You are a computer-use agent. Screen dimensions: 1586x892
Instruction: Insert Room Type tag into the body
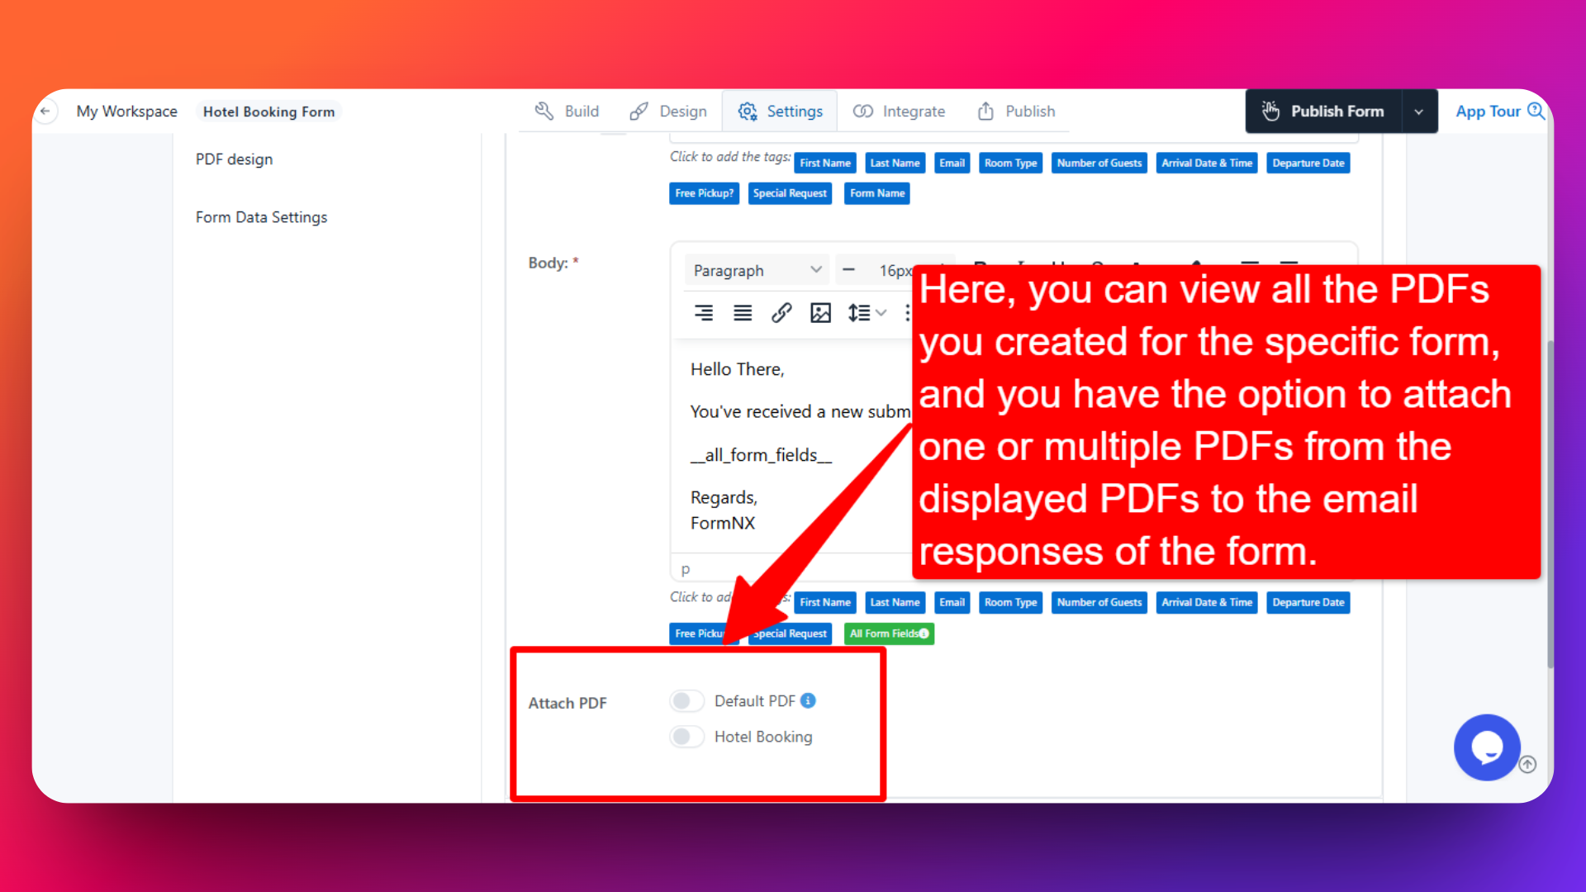(1010, 602)
